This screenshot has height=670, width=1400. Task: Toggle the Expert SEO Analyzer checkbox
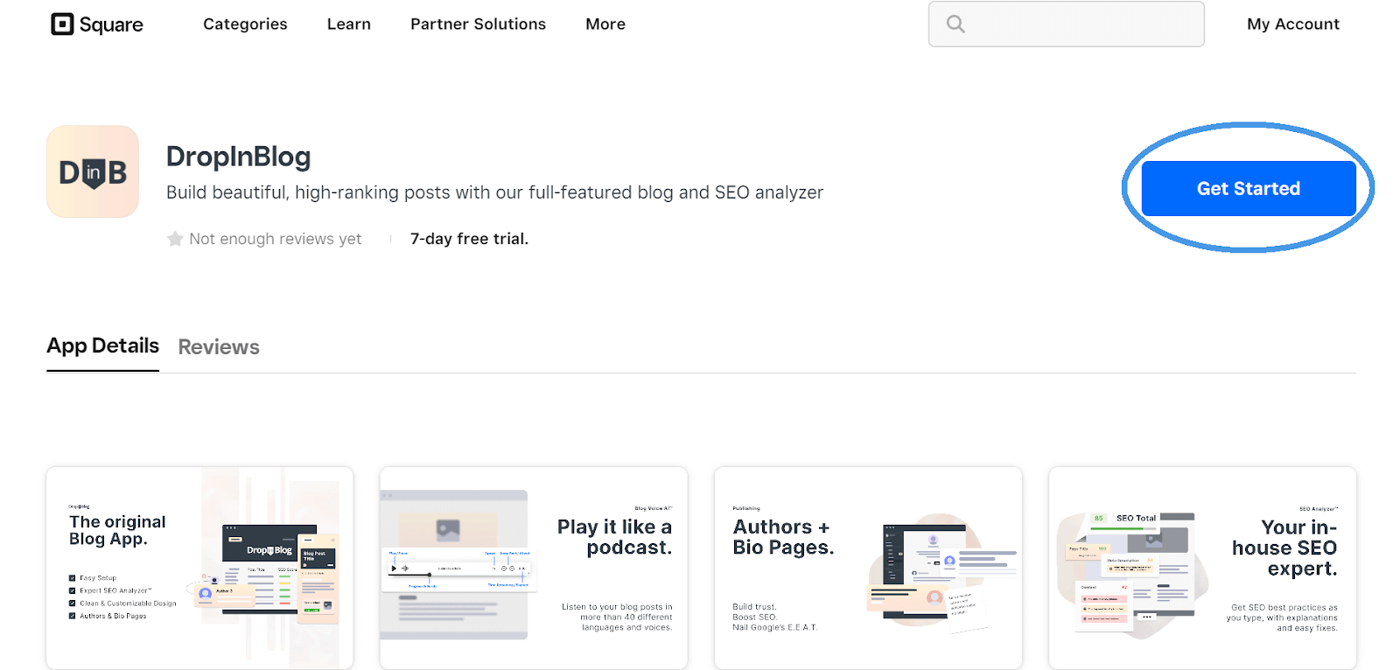(x=72, y=590)
